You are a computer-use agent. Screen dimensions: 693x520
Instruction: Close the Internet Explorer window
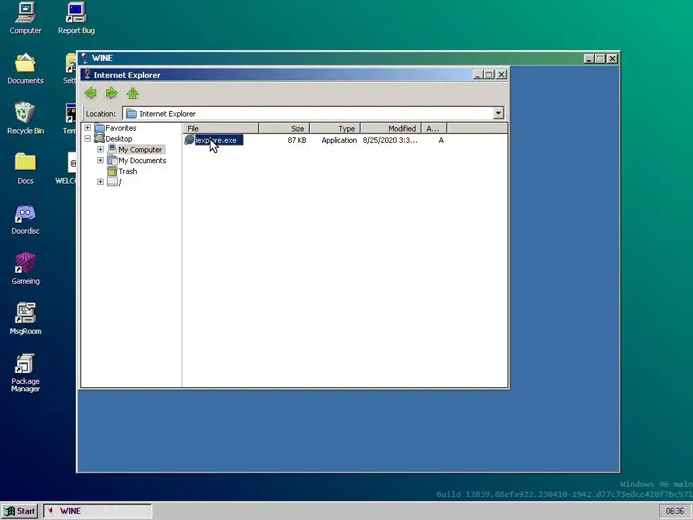(x=501, y=74)
